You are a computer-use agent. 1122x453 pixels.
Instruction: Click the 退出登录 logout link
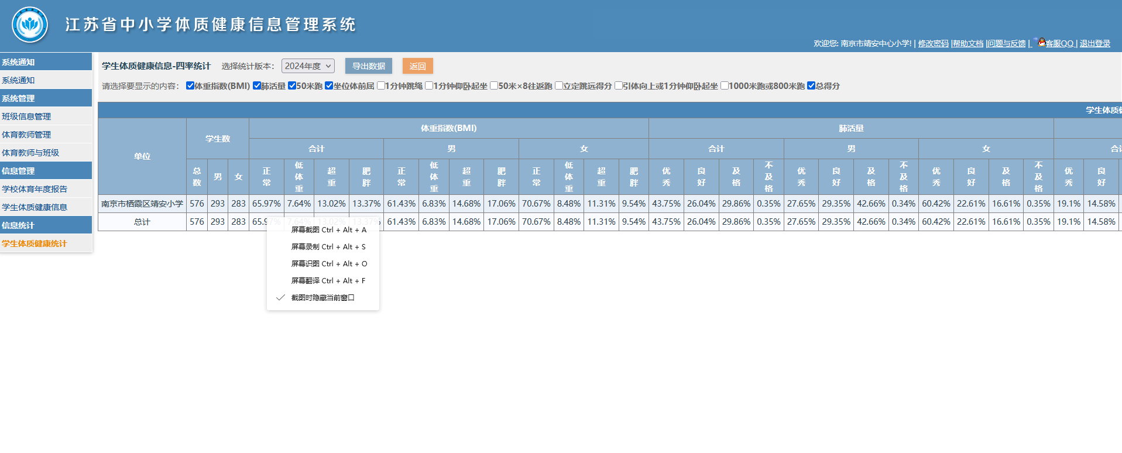coord(1094,44)
